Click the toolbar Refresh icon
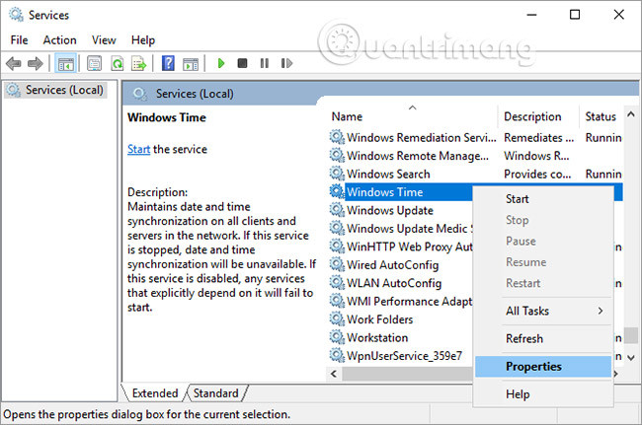This screenshot has height=425, width=642. tap(117, 63)
